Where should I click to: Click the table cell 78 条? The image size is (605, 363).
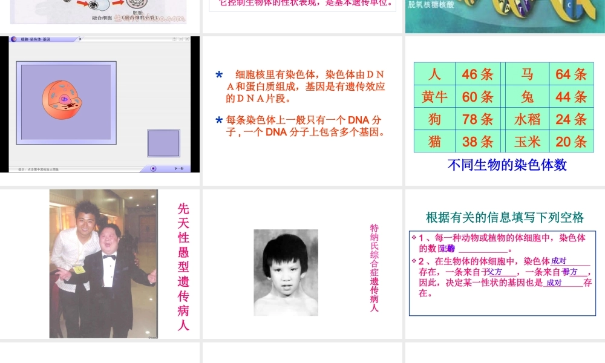click(x=478, y=119)
